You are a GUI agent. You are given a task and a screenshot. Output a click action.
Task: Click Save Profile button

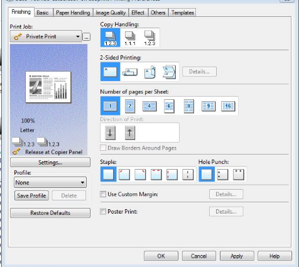[x=31, y=195]
